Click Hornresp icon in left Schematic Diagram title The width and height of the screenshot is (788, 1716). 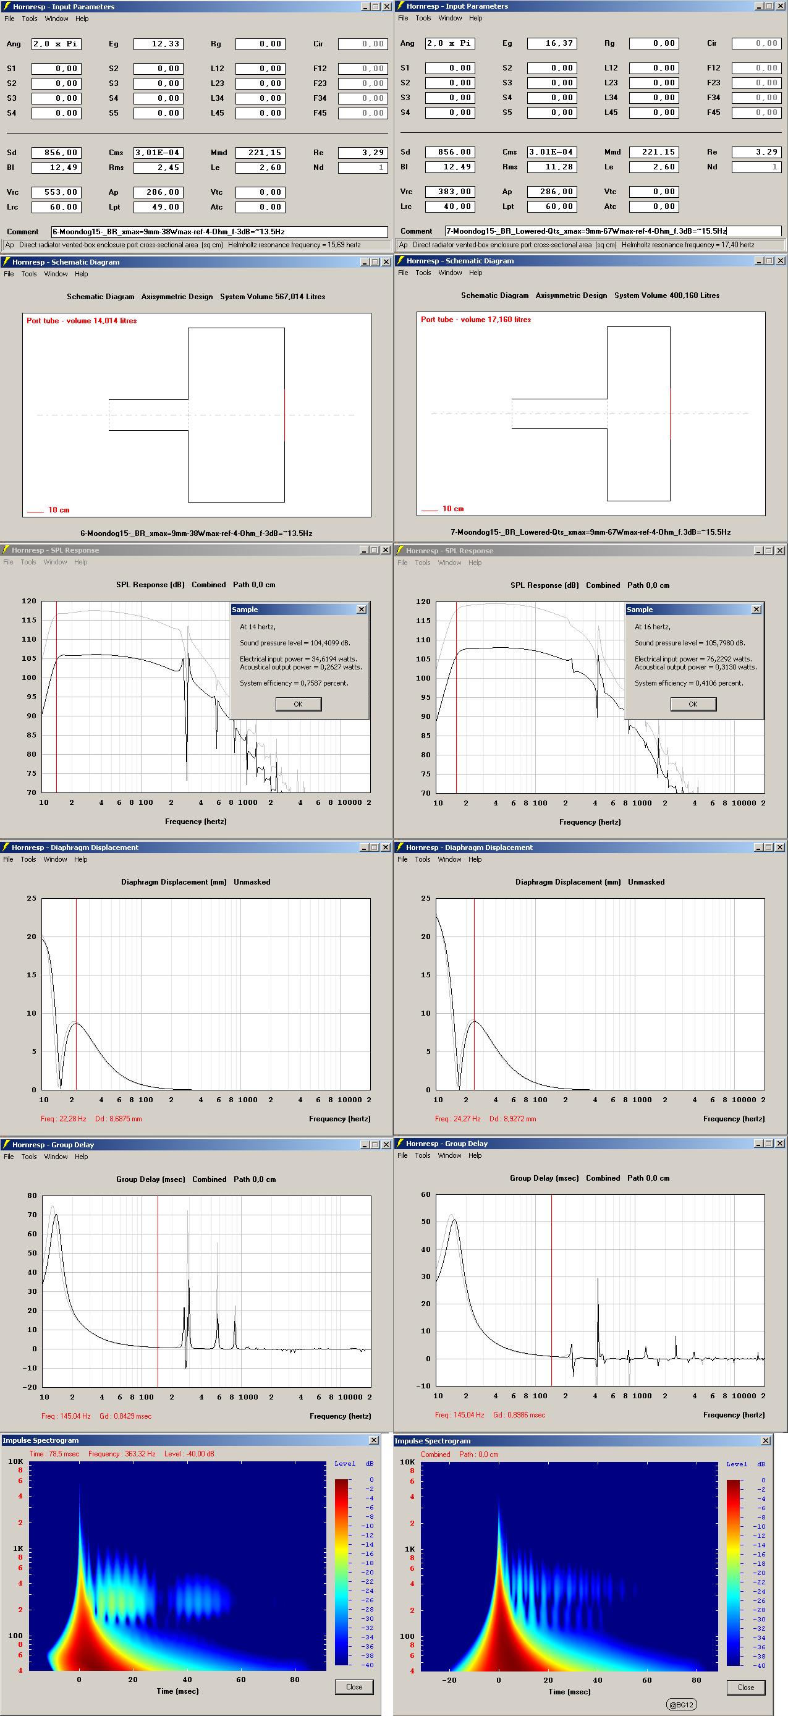tap(6, 262)
